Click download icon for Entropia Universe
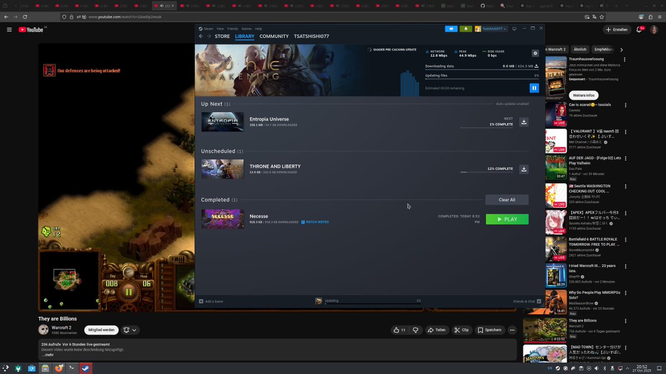 pos(523,122)
